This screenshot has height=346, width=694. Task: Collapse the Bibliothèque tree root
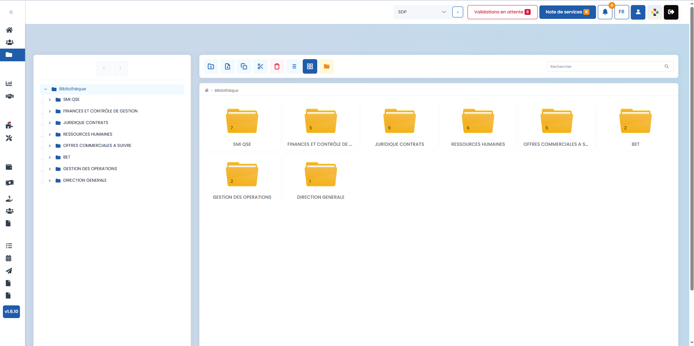pos(46,89)
